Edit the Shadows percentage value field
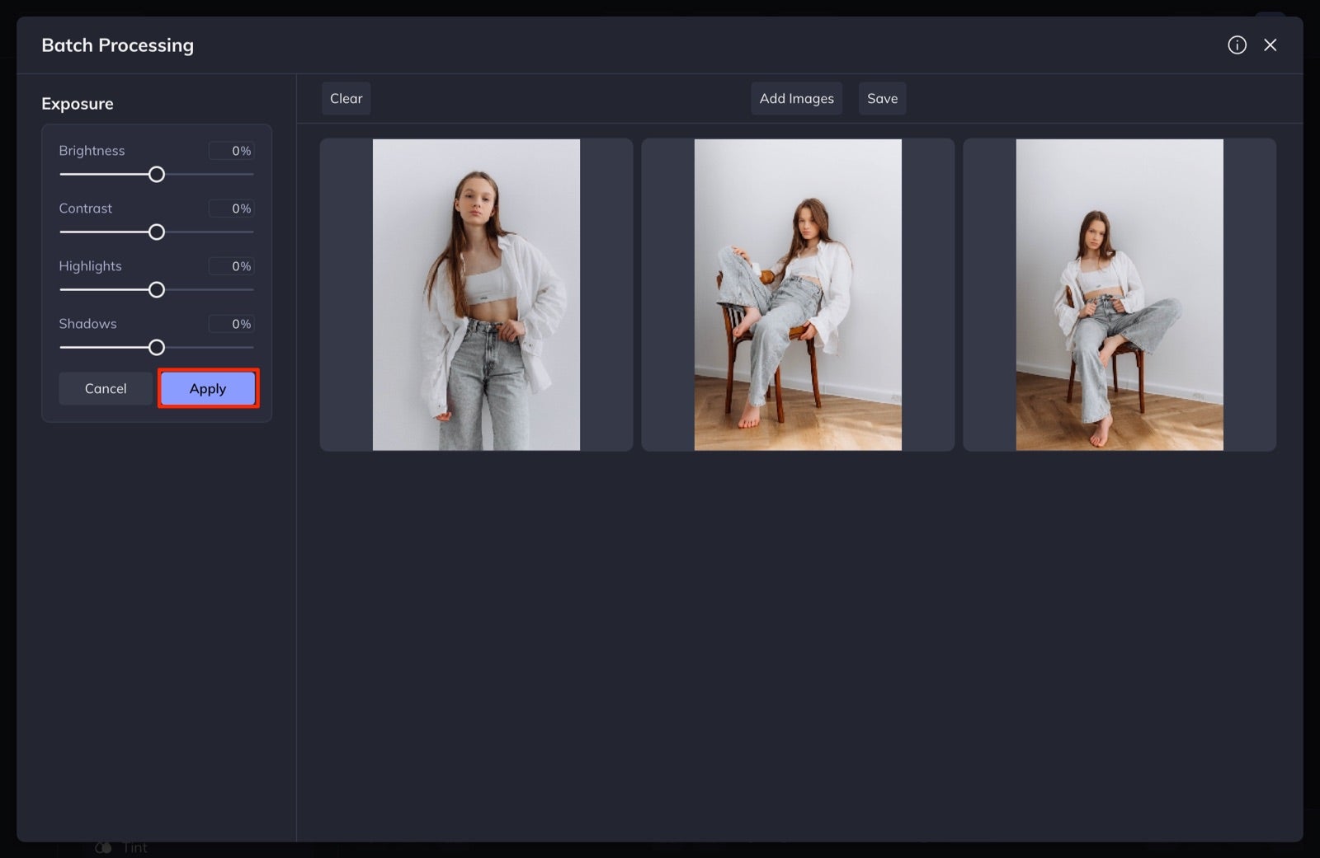This screenshot has width=1320, height=858. (231, 323)
